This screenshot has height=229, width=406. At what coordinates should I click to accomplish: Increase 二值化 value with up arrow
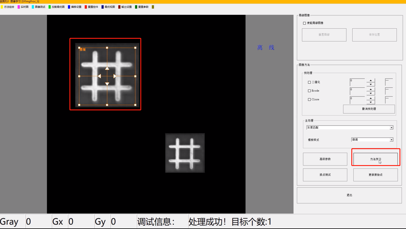[x=371, y=80]
